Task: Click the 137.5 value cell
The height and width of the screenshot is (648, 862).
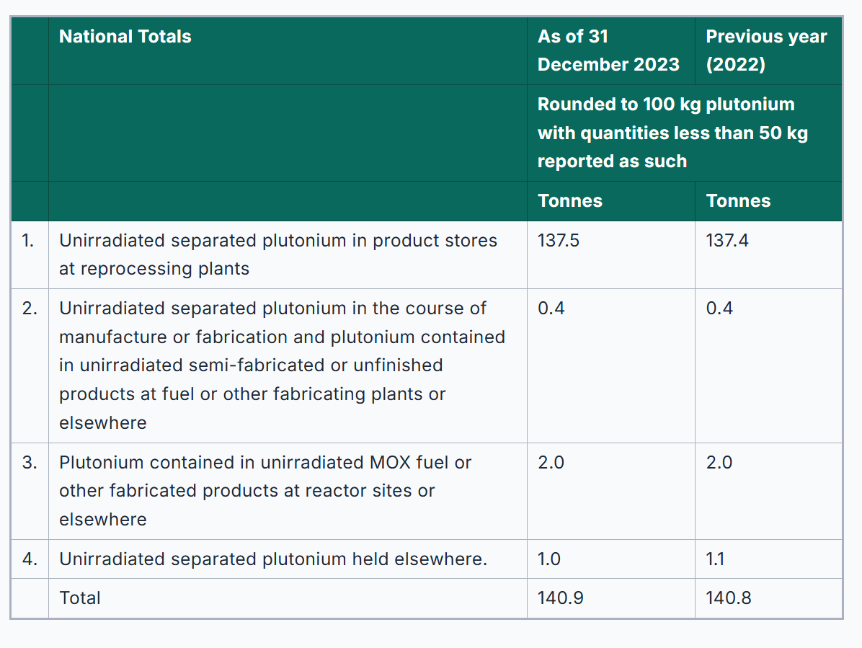Action: (559, 241)
